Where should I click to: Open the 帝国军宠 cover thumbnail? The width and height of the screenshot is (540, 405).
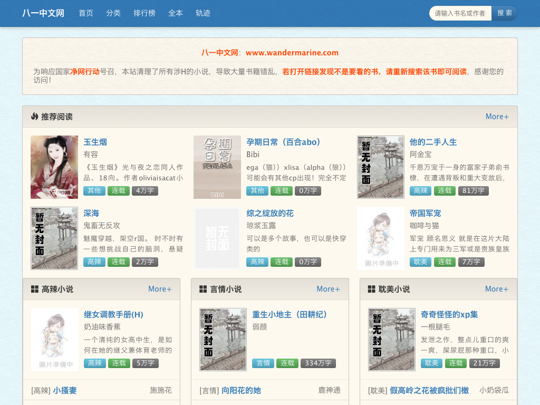(x=380, y=238)
